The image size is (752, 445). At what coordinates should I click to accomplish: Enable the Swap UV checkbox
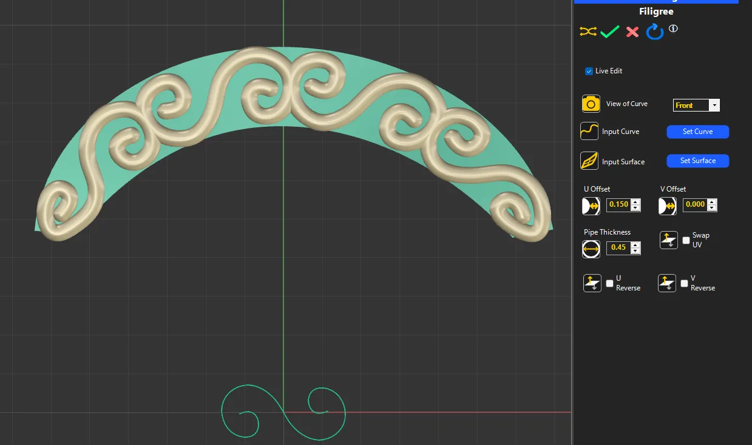[686, 240]
